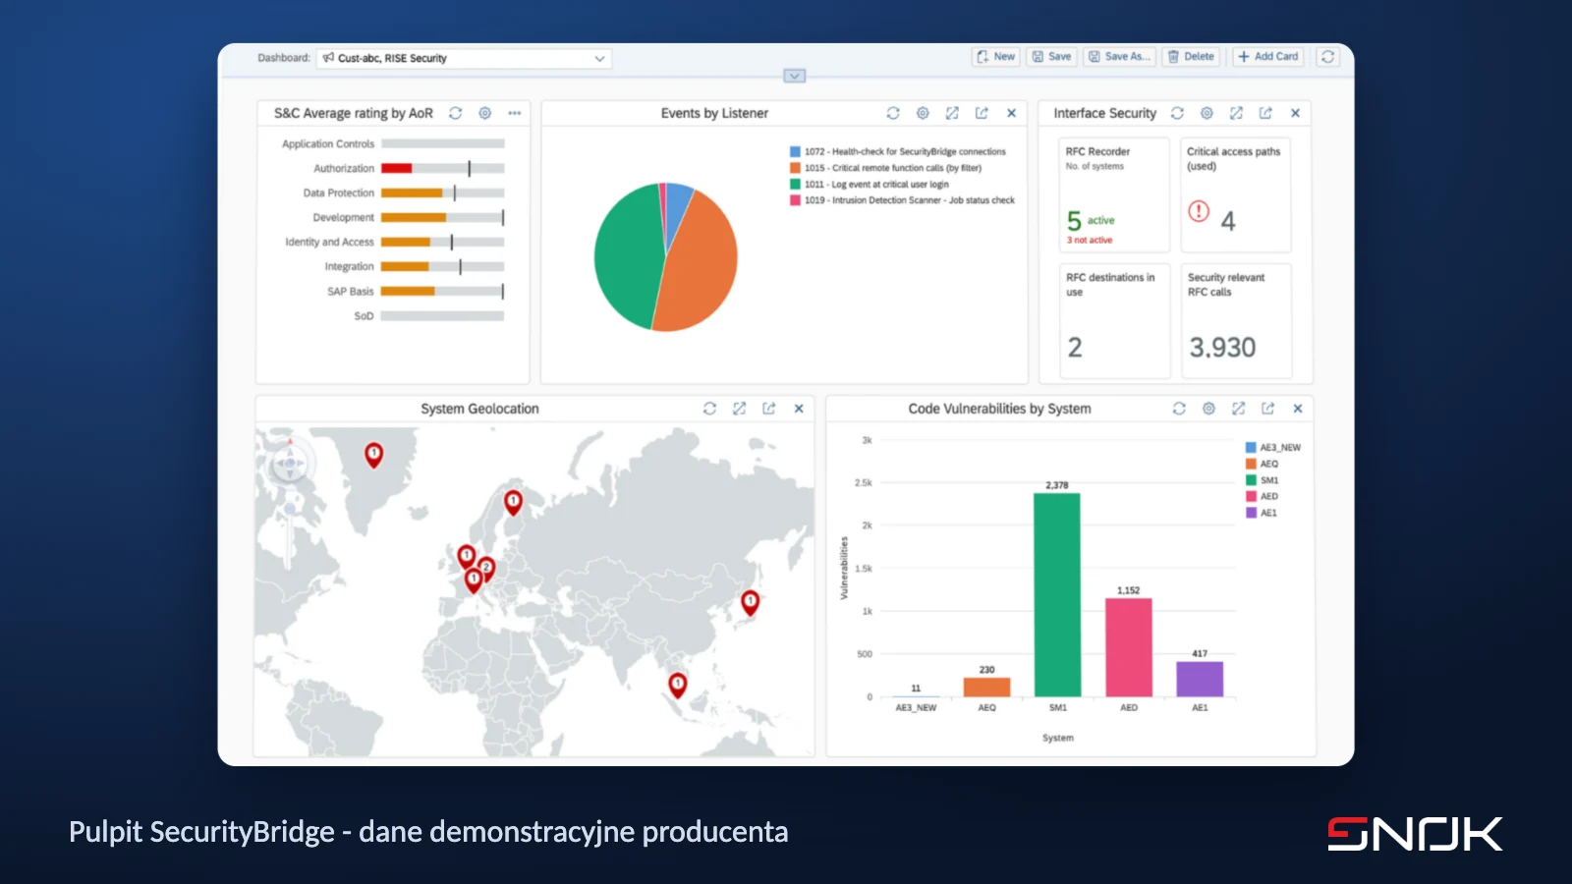The height and width of the screenshot is (884, 1572).
Task: Export the Code Vulnerabilities by System card
Action: coord(1267,409)
